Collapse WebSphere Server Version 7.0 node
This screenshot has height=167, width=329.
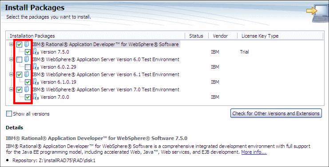[x=11, y=89]
